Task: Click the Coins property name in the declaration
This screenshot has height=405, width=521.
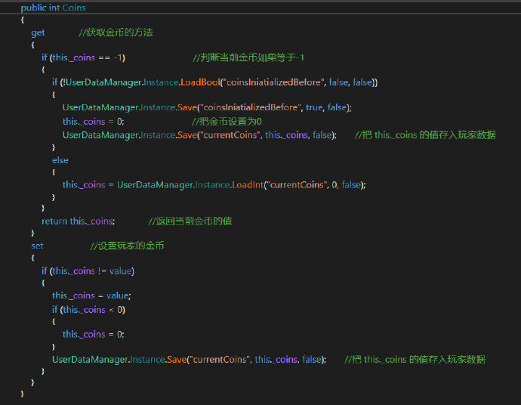Action: pyautogui.click(x=74, y=8)
